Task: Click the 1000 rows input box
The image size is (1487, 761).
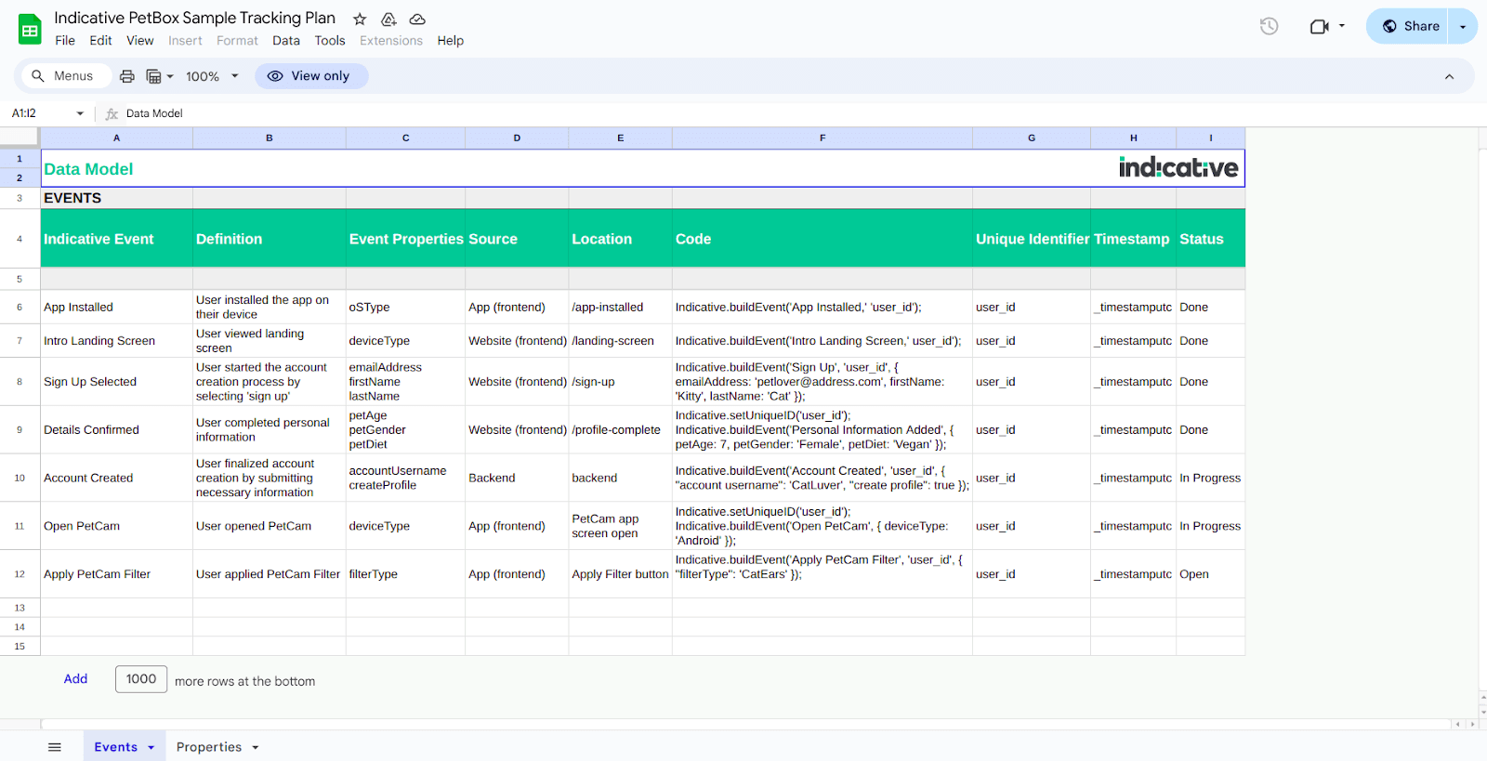Action: point(141,679)
